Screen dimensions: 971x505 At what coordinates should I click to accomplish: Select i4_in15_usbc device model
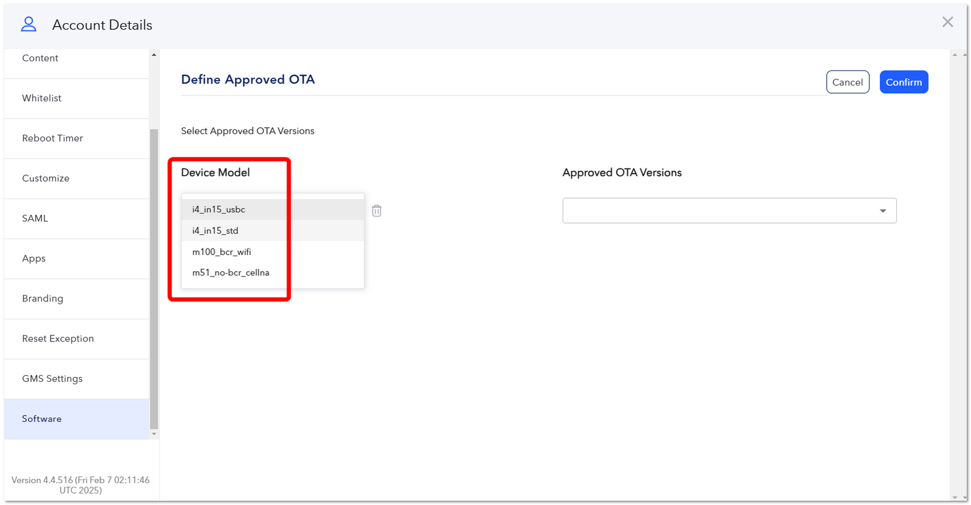click(272, 209)
